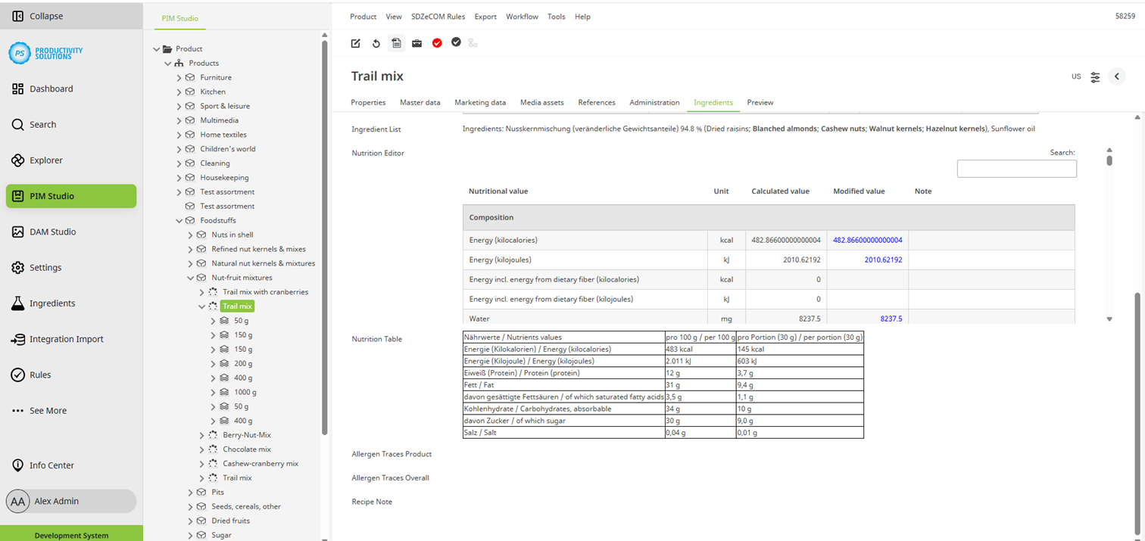Viewport: 1145px width, 541px height.
Task: Open the Workflow menu
Action: [522, 16]
